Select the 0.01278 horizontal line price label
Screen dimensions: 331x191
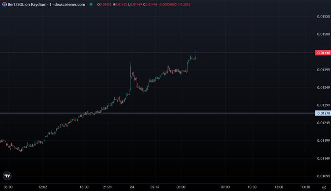(x=323, y=113)
